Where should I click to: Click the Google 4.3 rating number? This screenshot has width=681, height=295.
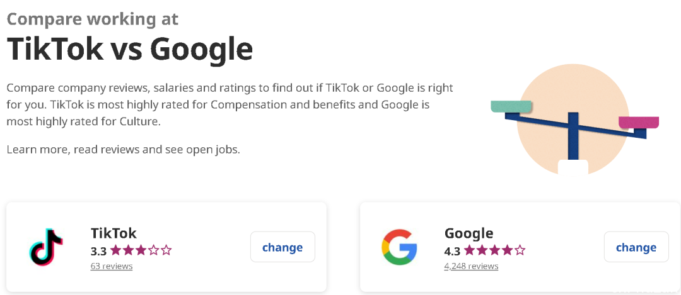point(452,251)
